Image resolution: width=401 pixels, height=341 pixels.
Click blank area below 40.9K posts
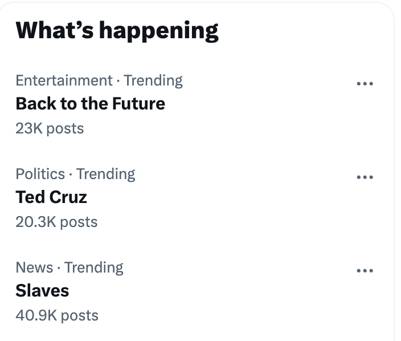point(171,332)
